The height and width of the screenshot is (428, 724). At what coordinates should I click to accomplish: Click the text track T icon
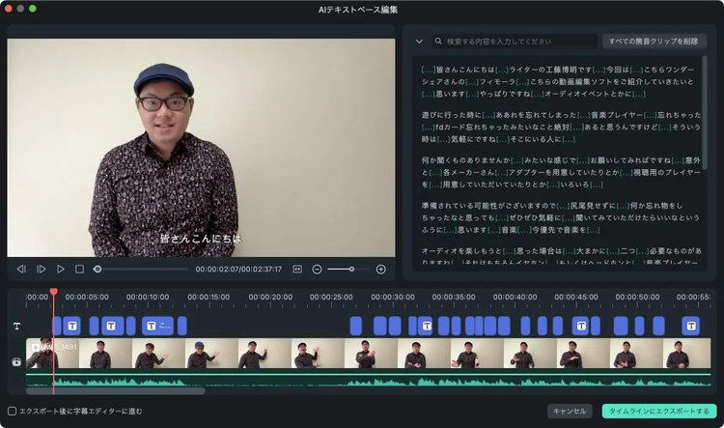click(x=16, y=327)
